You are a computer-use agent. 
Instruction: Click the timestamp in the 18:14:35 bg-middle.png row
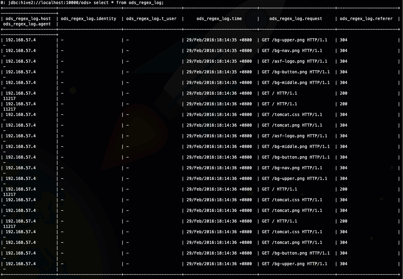pyautogui.click(x=219, y=83)
